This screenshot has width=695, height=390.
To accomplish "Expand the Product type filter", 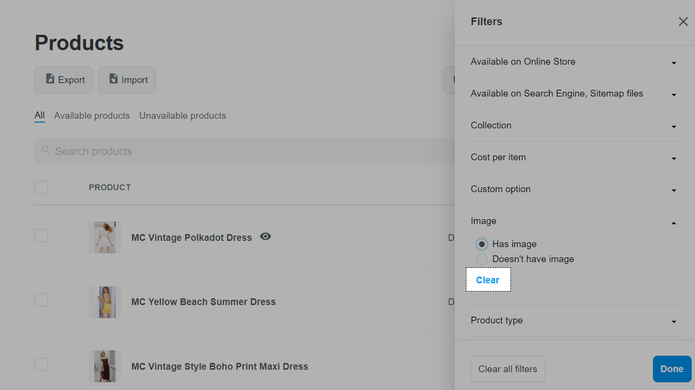I will pos(576,320).
